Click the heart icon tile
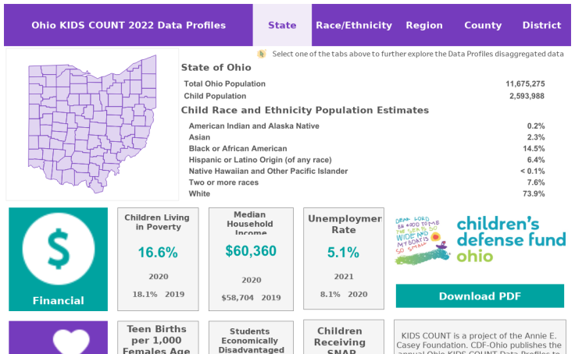Image resolution: width=575 pixels, height=354 pixels. (x=58, y=341)
